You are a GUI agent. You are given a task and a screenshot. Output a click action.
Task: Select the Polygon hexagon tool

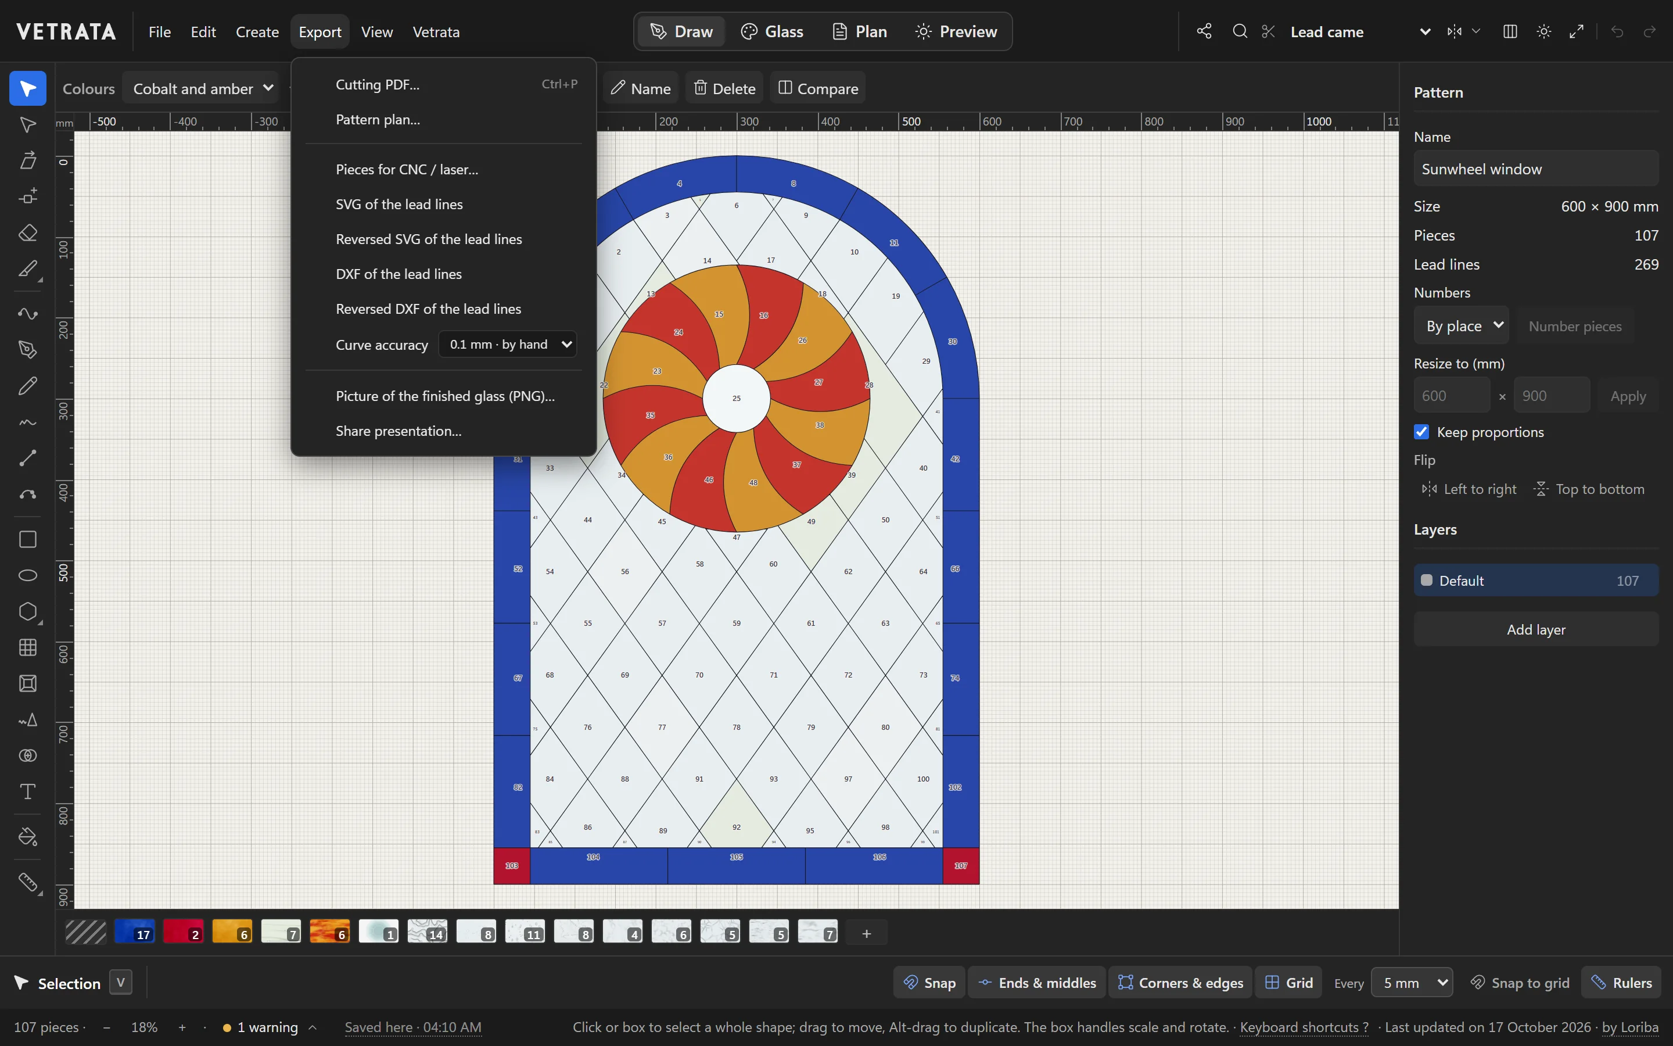(x=28, y=611)
